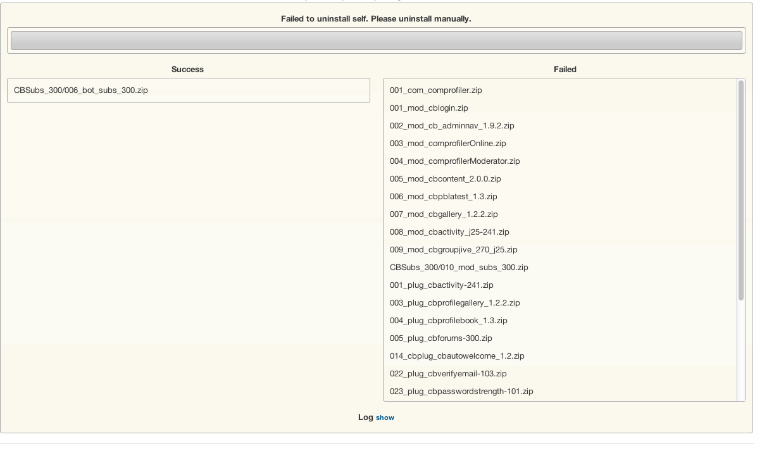Select 005_plug_cbforums-300.zip entry
The width and height of the screenshot is (762, 451).
coord(440,338)
